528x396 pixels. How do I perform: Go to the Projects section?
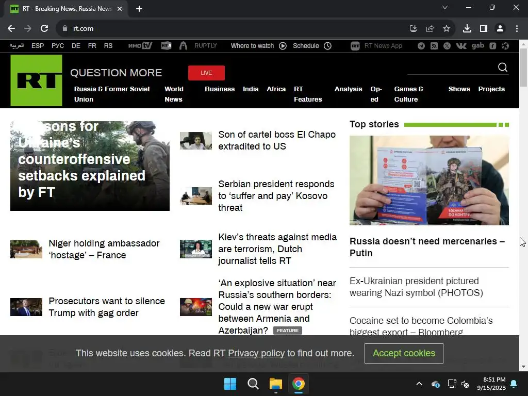491,89
